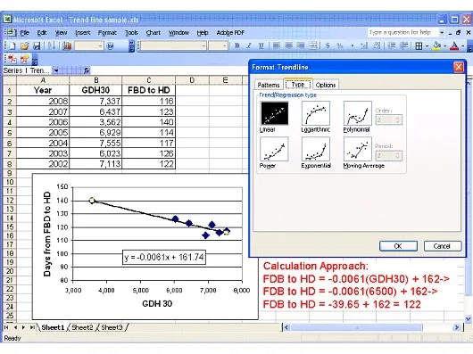The width and height of the screenshot is (473, 354).
Task: Select the Polynomial trend type
Action: click(x=358, y=113)
